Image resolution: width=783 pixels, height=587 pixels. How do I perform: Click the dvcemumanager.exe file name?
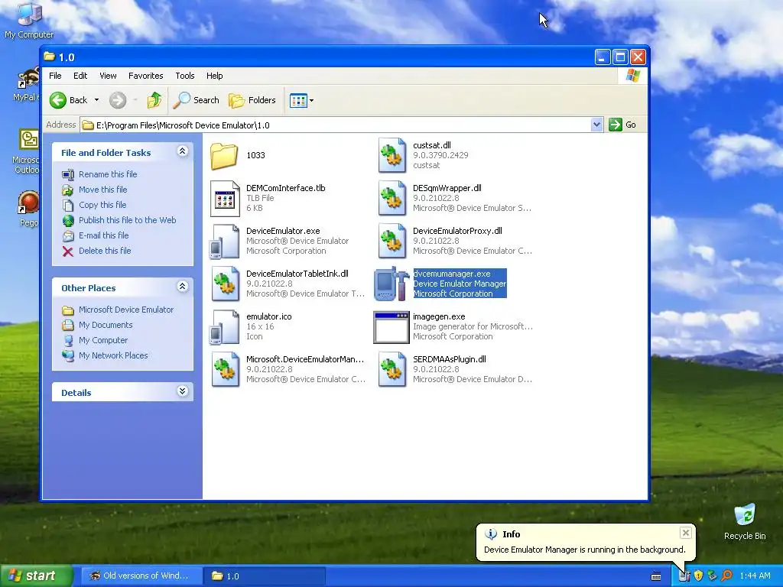pos(452,274)
